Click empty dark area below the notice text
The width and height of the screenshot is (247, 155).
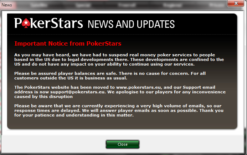coord(122,123)
